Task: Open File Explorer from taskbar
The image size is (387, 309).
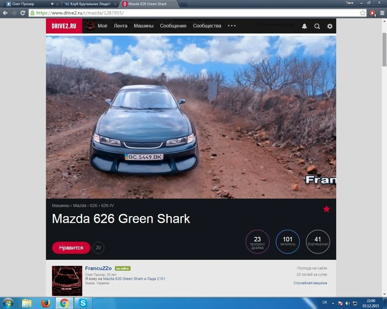Action: tap(27, 303)
